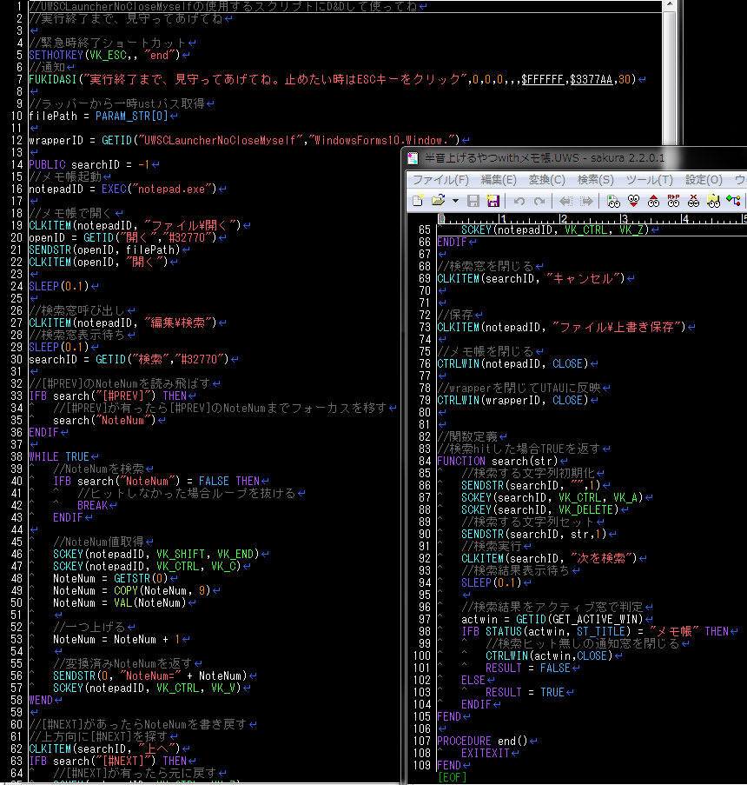Click the column ruler in the sakura window
The width and height of the screenshot is (747, 785).
pos(592,219)
